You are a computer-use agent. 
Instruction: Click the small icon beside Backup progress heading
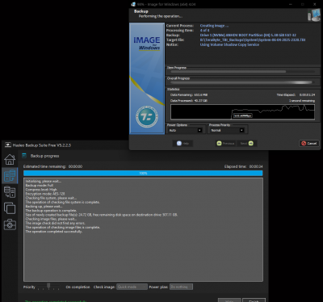click(x=24, y=156)
